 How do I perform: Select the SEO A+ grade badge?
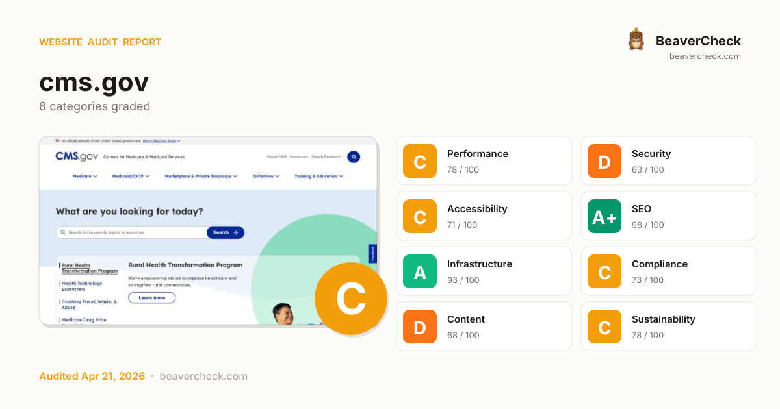point(604,216)
